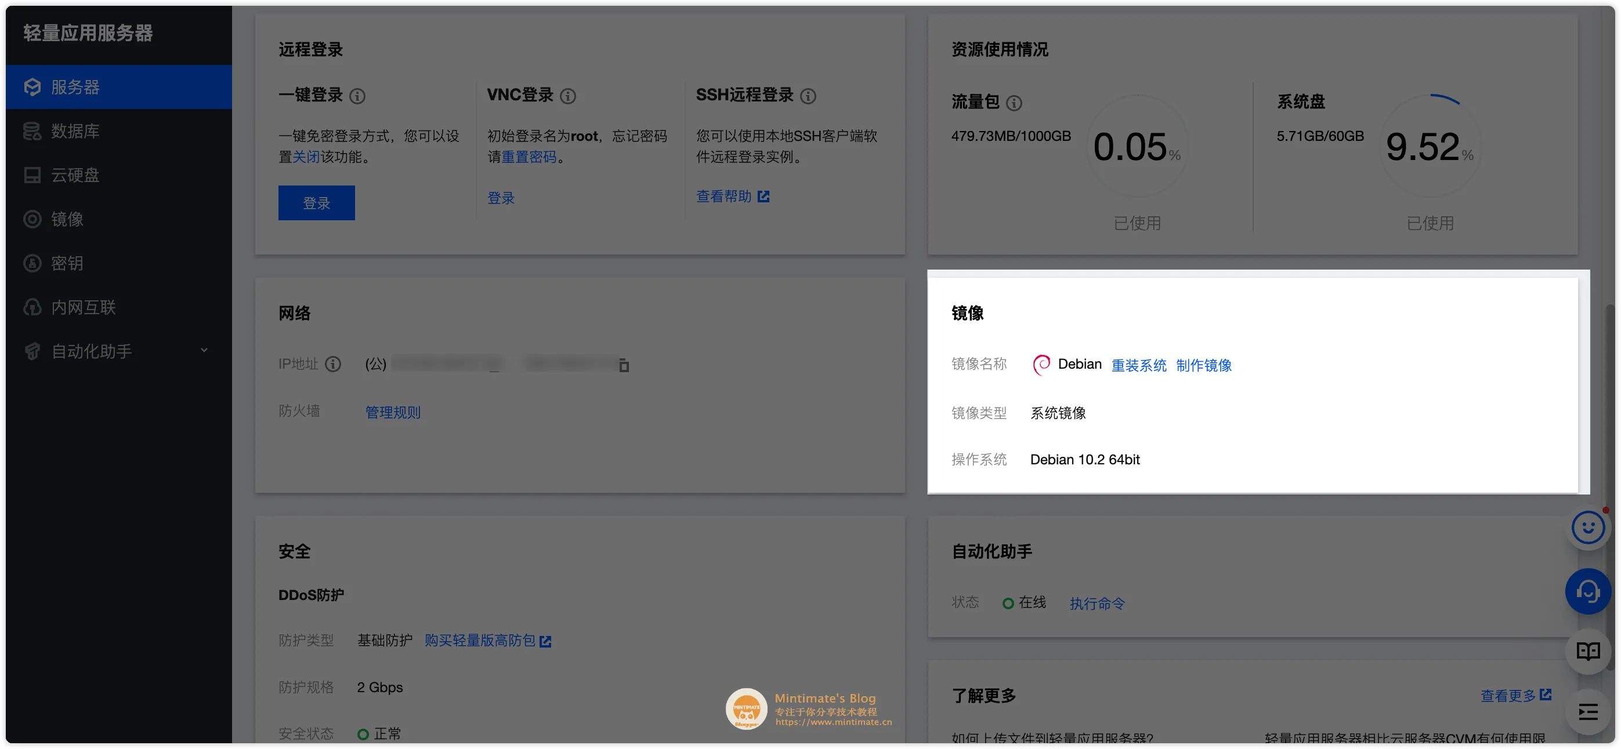Copy the IP address with copy icon

pos(624,365)
